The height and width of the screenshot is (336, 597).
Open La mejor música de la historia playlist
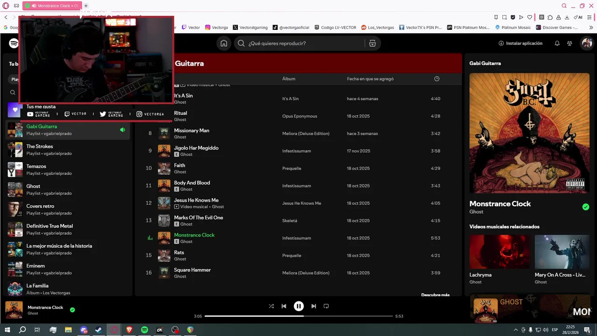(68, 250)
